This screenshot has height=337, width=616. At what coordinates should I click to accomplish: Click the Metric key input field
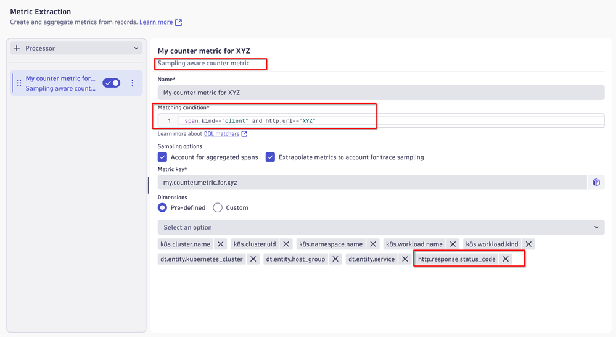[x=372, y=183]
